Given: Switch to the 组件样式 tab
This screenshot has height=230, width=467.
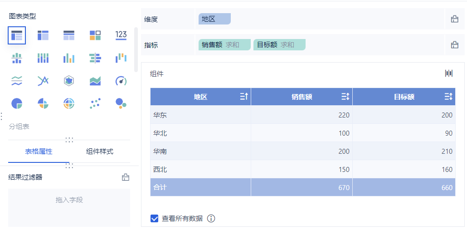Looking at the screenshot, I should pos(100,152).
